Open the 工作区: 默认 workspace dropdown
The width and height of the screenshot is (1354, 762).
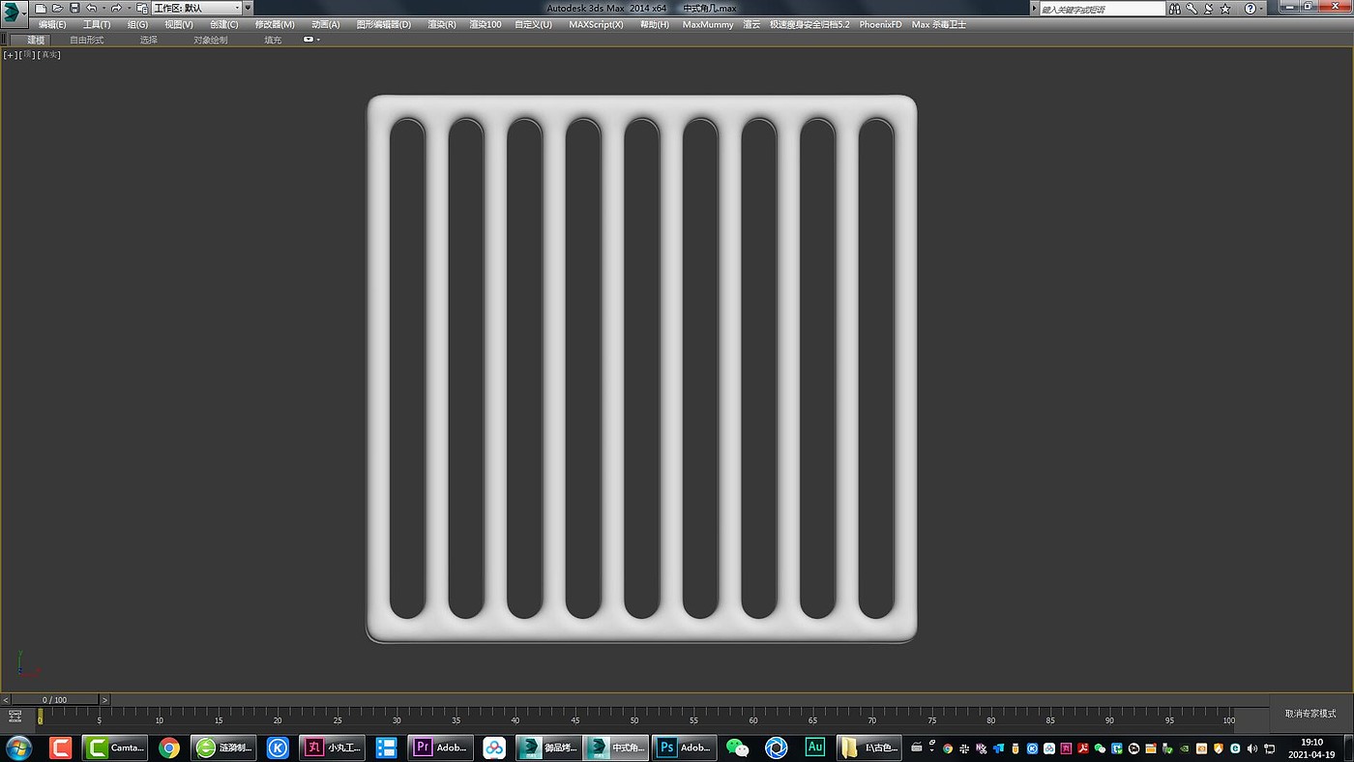pyautogui.click(x=196, y=8)
